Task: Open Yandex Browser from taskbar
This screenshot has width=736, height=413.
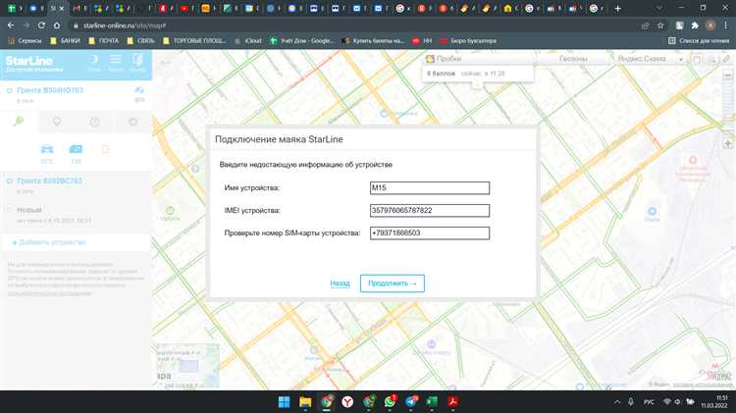Action: tap(347, 402)
